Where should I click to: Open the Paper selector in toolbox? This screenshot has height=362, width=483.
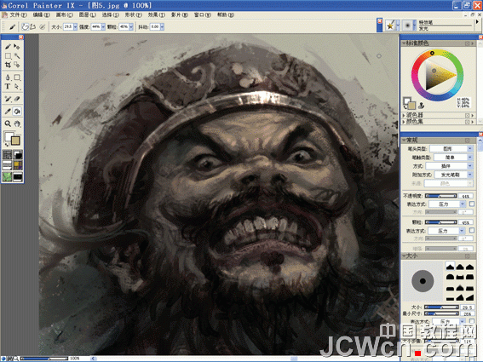coord(7,154)
